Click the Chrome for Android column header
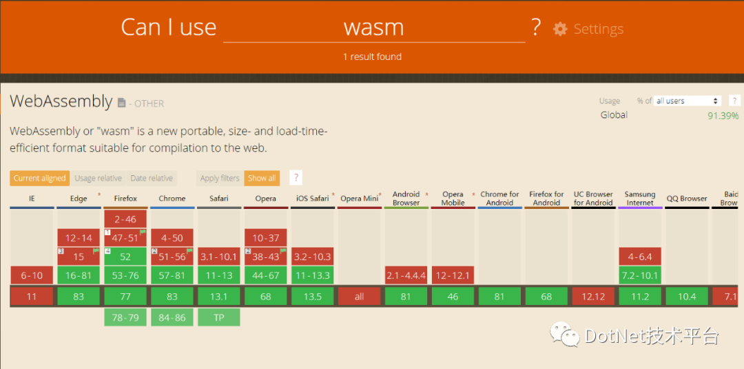744x369 pixels. (499, 199)
